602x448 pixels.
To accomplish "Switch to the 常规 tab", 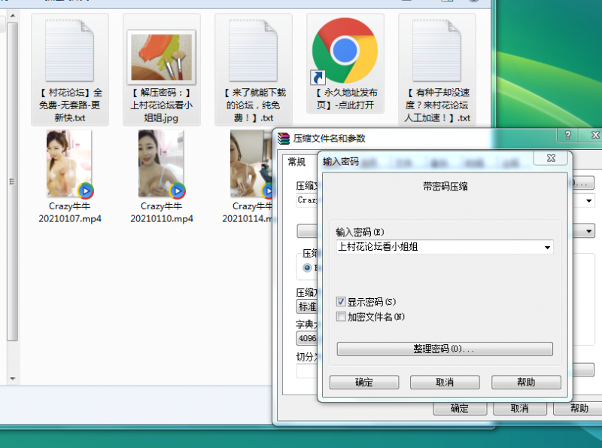I will pyautogui.click(x=296, y=162).
